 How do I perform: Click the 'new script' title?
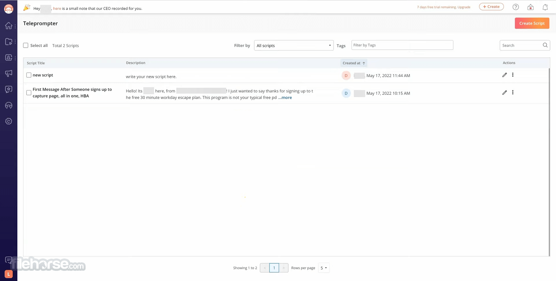[x=43, y=75]
